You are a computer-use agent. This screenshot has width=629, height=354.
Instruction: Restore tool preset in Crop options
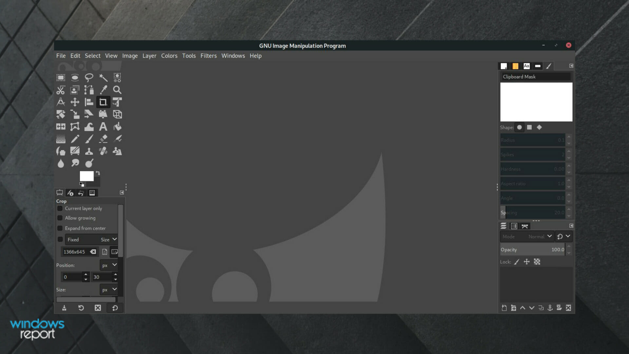(x=81, y=308)
